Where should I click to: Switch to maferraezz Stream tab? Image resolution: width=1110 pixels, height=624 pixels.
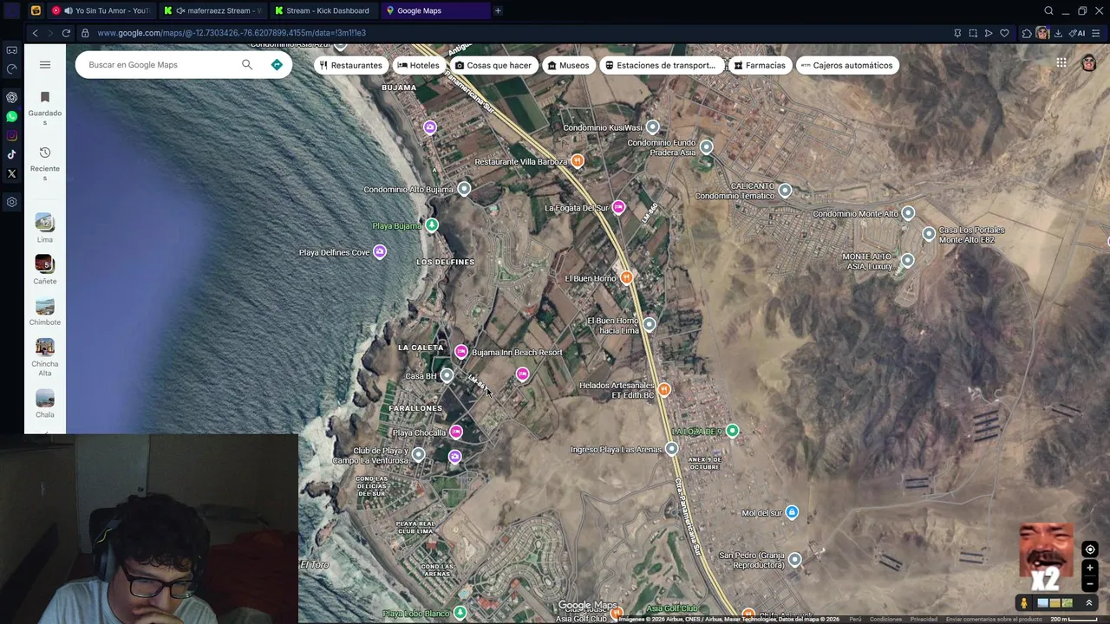(x=212, y=10)
